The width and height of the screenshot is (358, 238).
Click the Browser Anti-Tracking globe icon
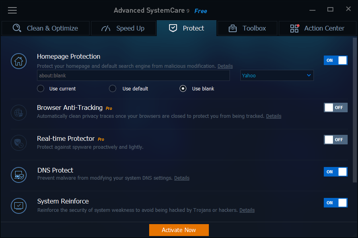point(19,113)
